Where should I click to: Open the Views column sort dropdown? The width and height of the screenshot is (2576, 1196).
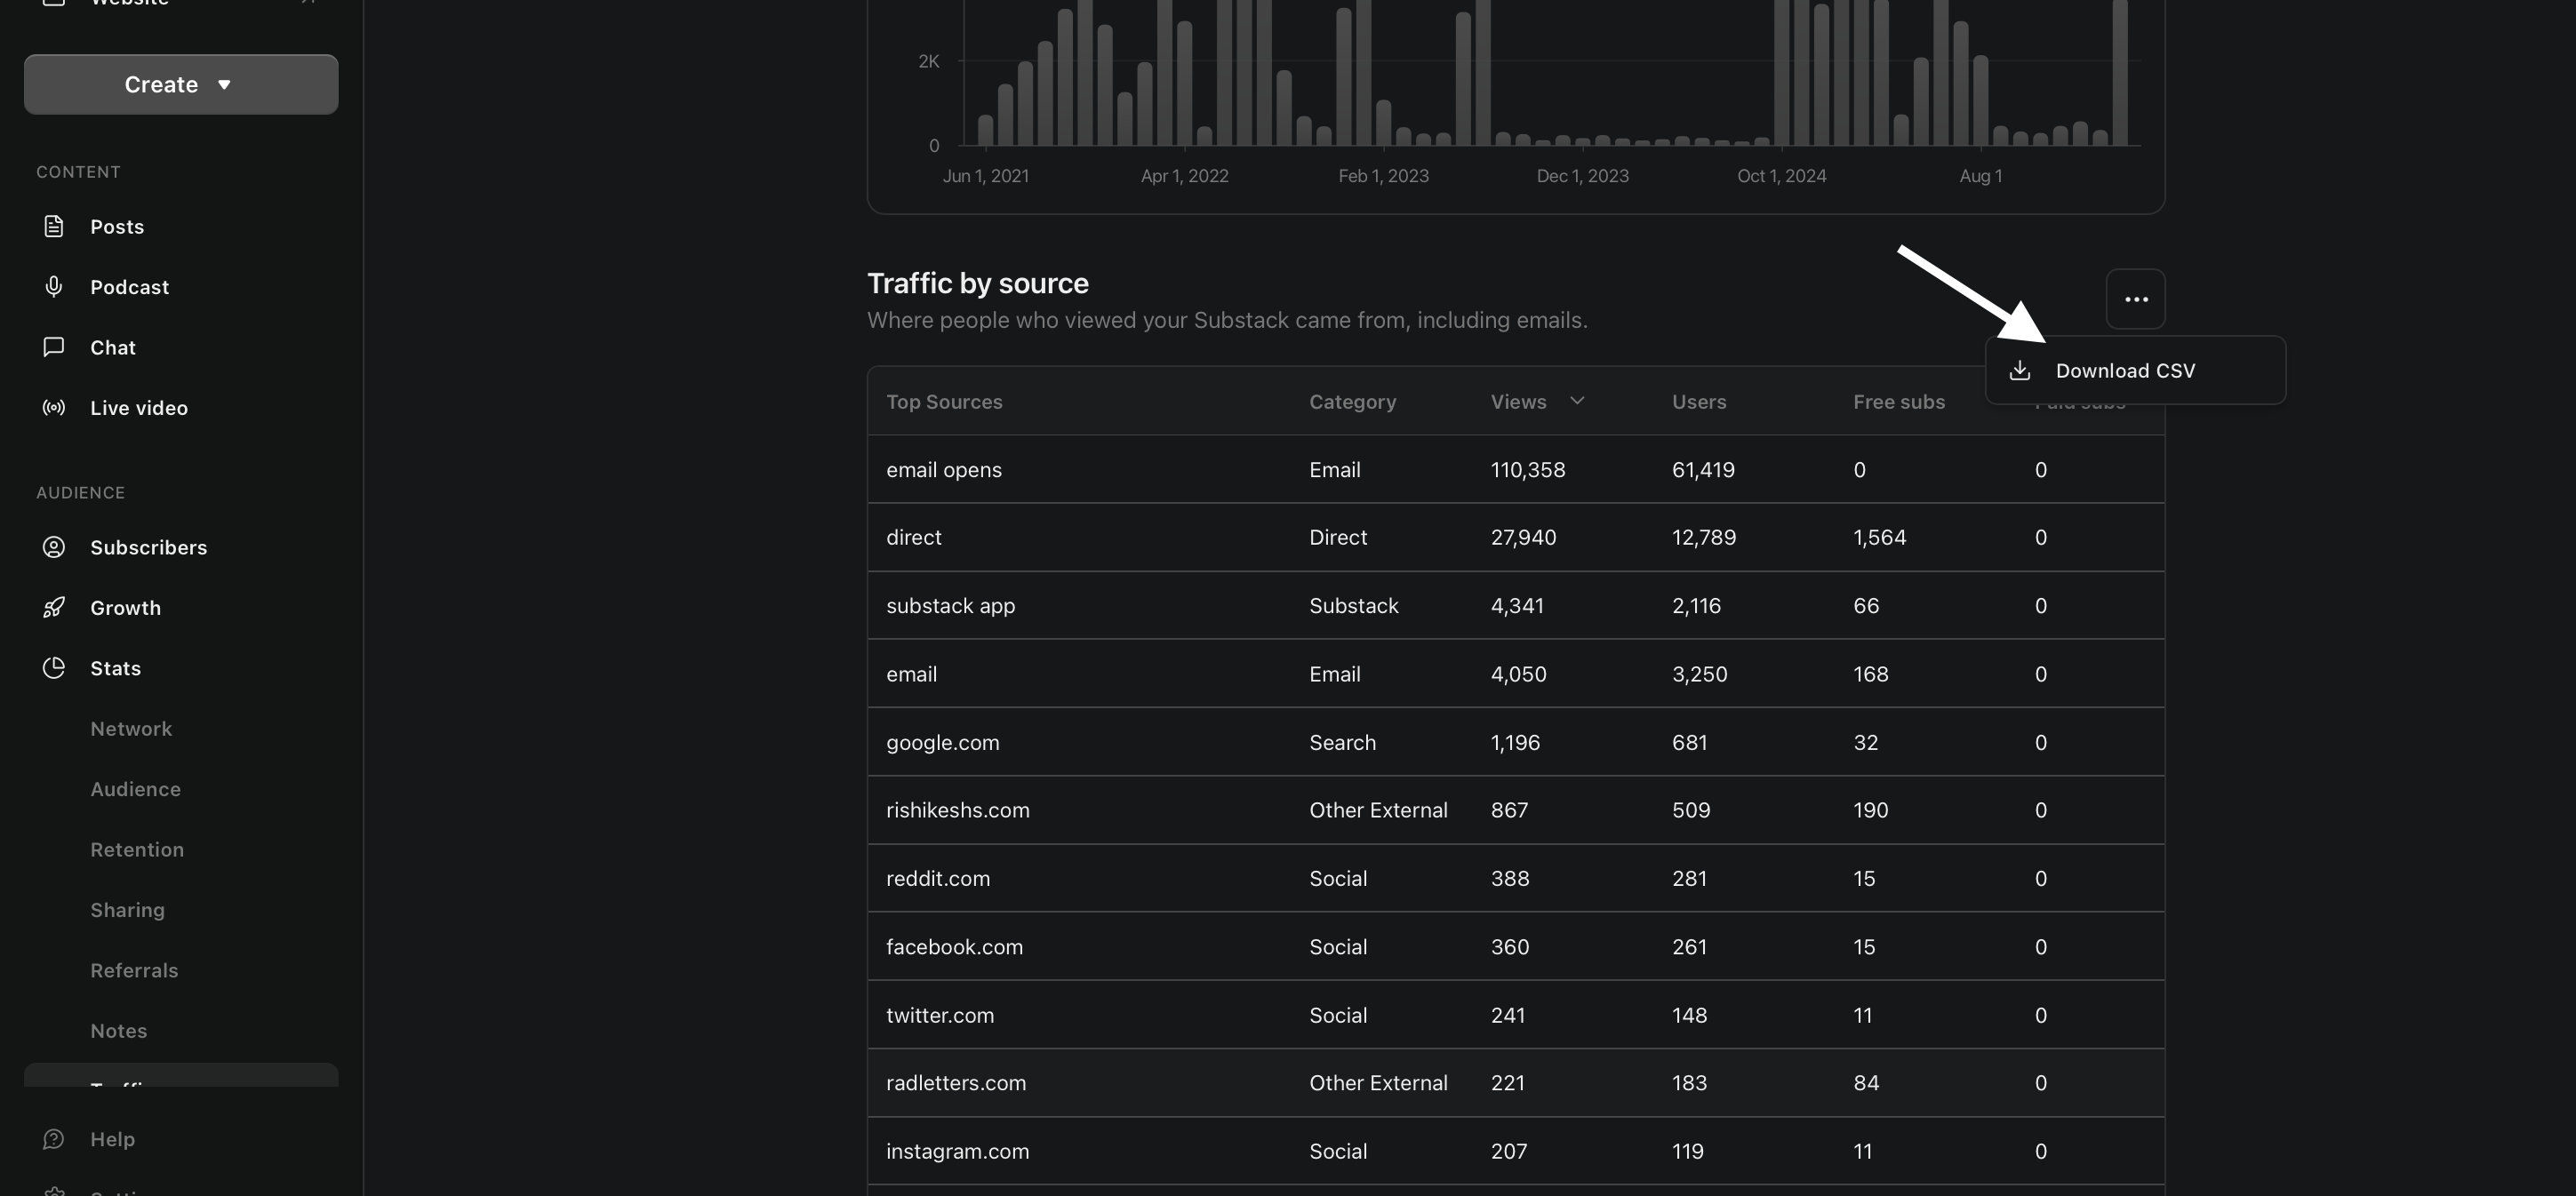(x=1578, y=401)
